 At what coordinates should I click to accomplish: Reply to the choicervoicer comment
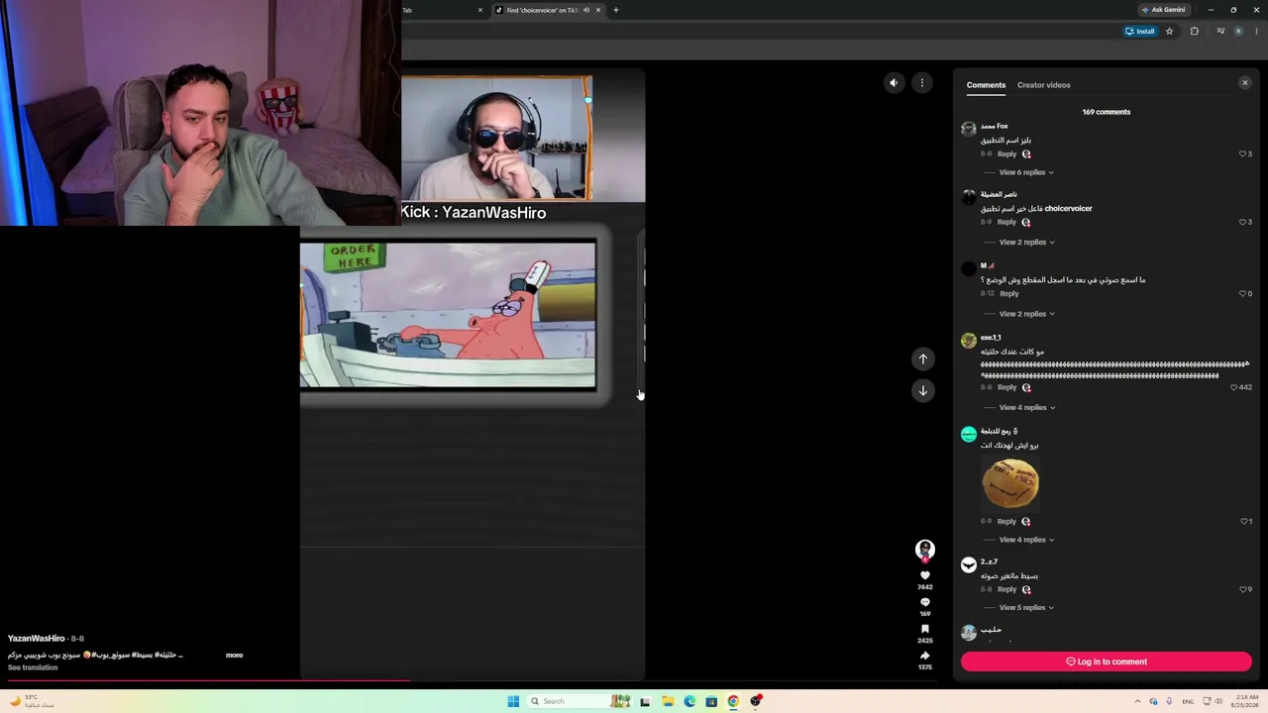tap(1006, 222)
